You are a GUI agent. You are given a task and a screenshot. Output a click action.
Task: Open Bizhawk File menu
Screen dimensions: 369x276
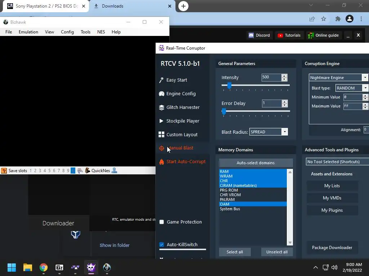click(9, 32)
